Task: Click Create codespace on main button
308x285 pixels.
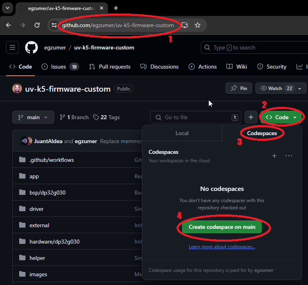Action: (x=222, y=227)
